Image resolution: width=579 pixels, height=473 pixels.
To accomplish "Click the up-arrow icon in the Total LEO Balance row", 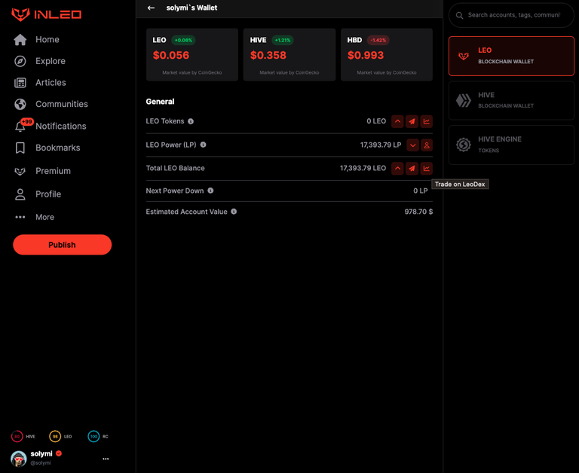I will pos(397,168).
